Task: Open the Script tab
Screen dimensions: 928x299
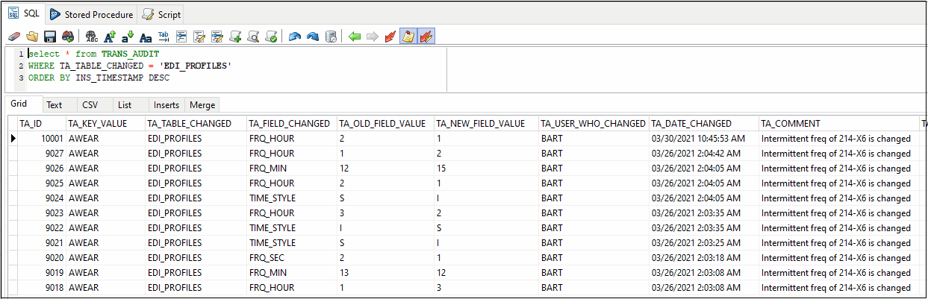Action: pyautogui.click(x=161, y=14)
